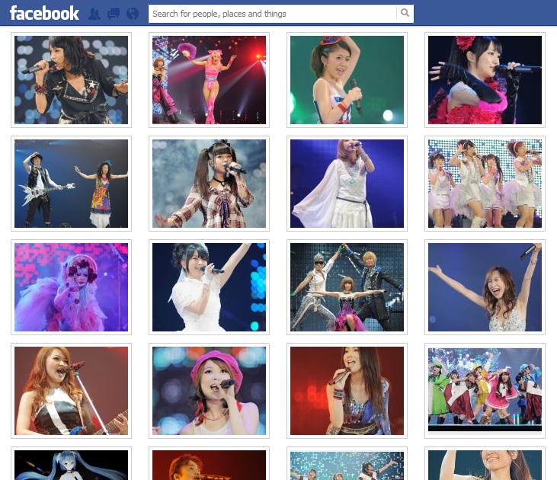Open partial photo of group on sparkly stage
557x480 pixels.
coord(347,464)
